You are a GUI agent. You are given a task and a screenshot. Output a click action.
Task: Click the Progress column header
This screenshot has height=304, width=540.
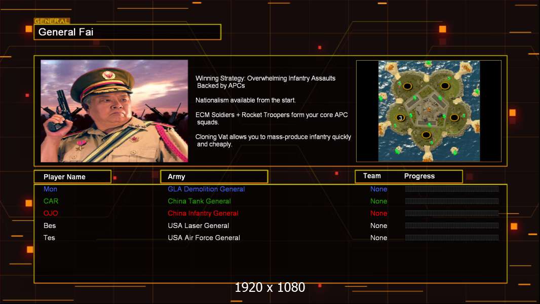419,176
